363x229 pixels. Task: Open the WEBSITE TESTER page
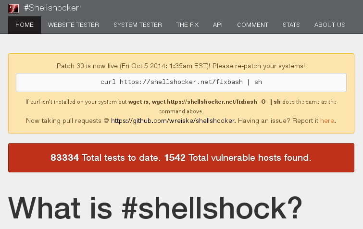(x=74, y=25)
